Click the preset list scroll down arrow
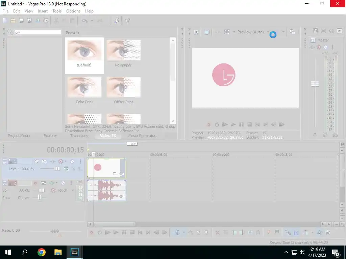Viewport: 346px width, 259px height. point(173,121)
